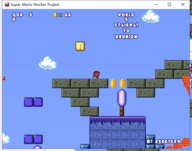Click the 'STAIRWAY TO REUNION' level title

pos(126,31)
